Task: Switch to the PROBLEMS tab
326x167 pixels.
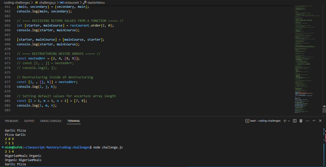Action: (x=12, y=121)
